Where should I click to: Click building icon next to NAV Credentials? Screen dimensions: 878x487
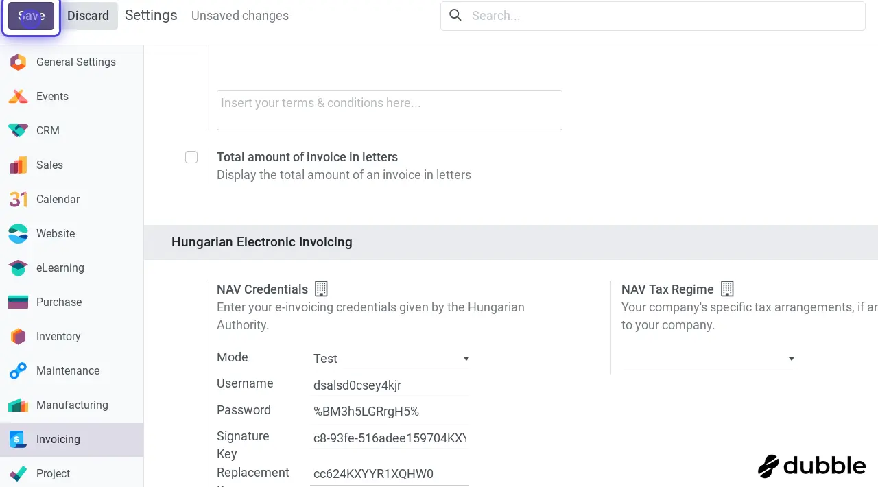[x=321, y=289]
